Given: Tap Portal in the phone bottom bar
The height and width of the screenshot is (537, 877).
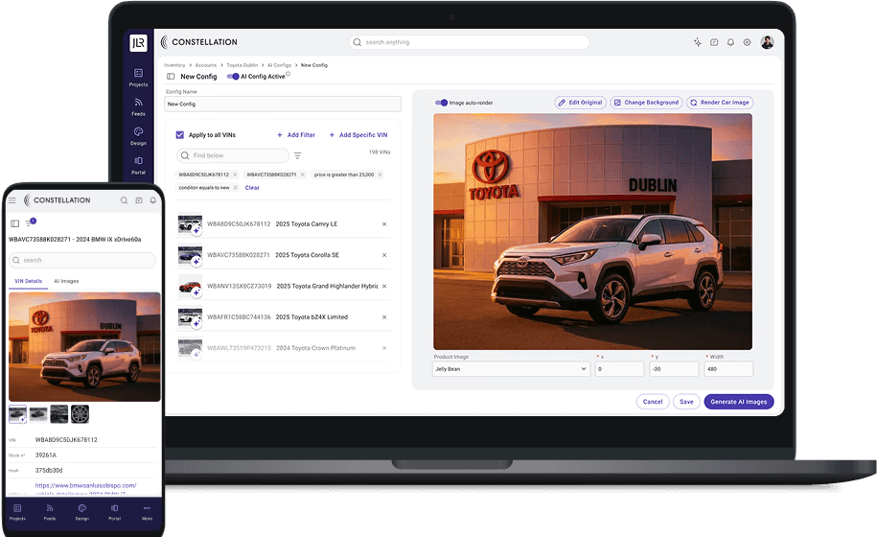Looking at the screenshot, I should tap(115, 512).
